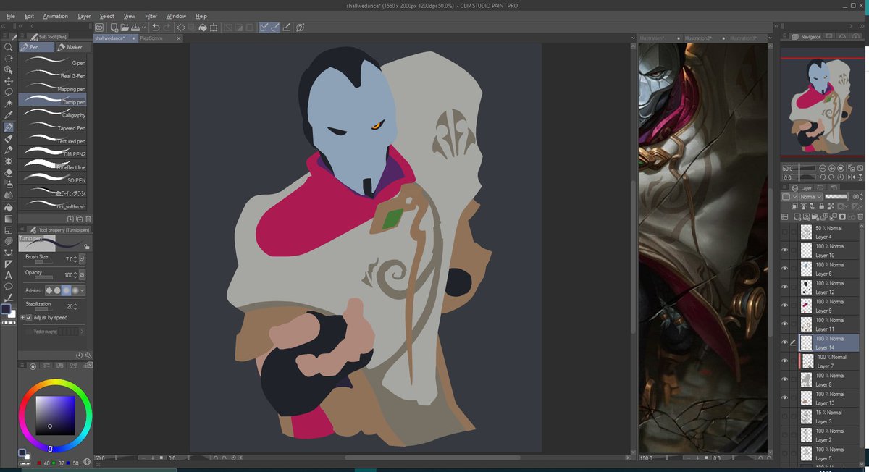Viewport: 869px width, 472px height.
Task: Select the Eraser tool
Action: [9, 173]
